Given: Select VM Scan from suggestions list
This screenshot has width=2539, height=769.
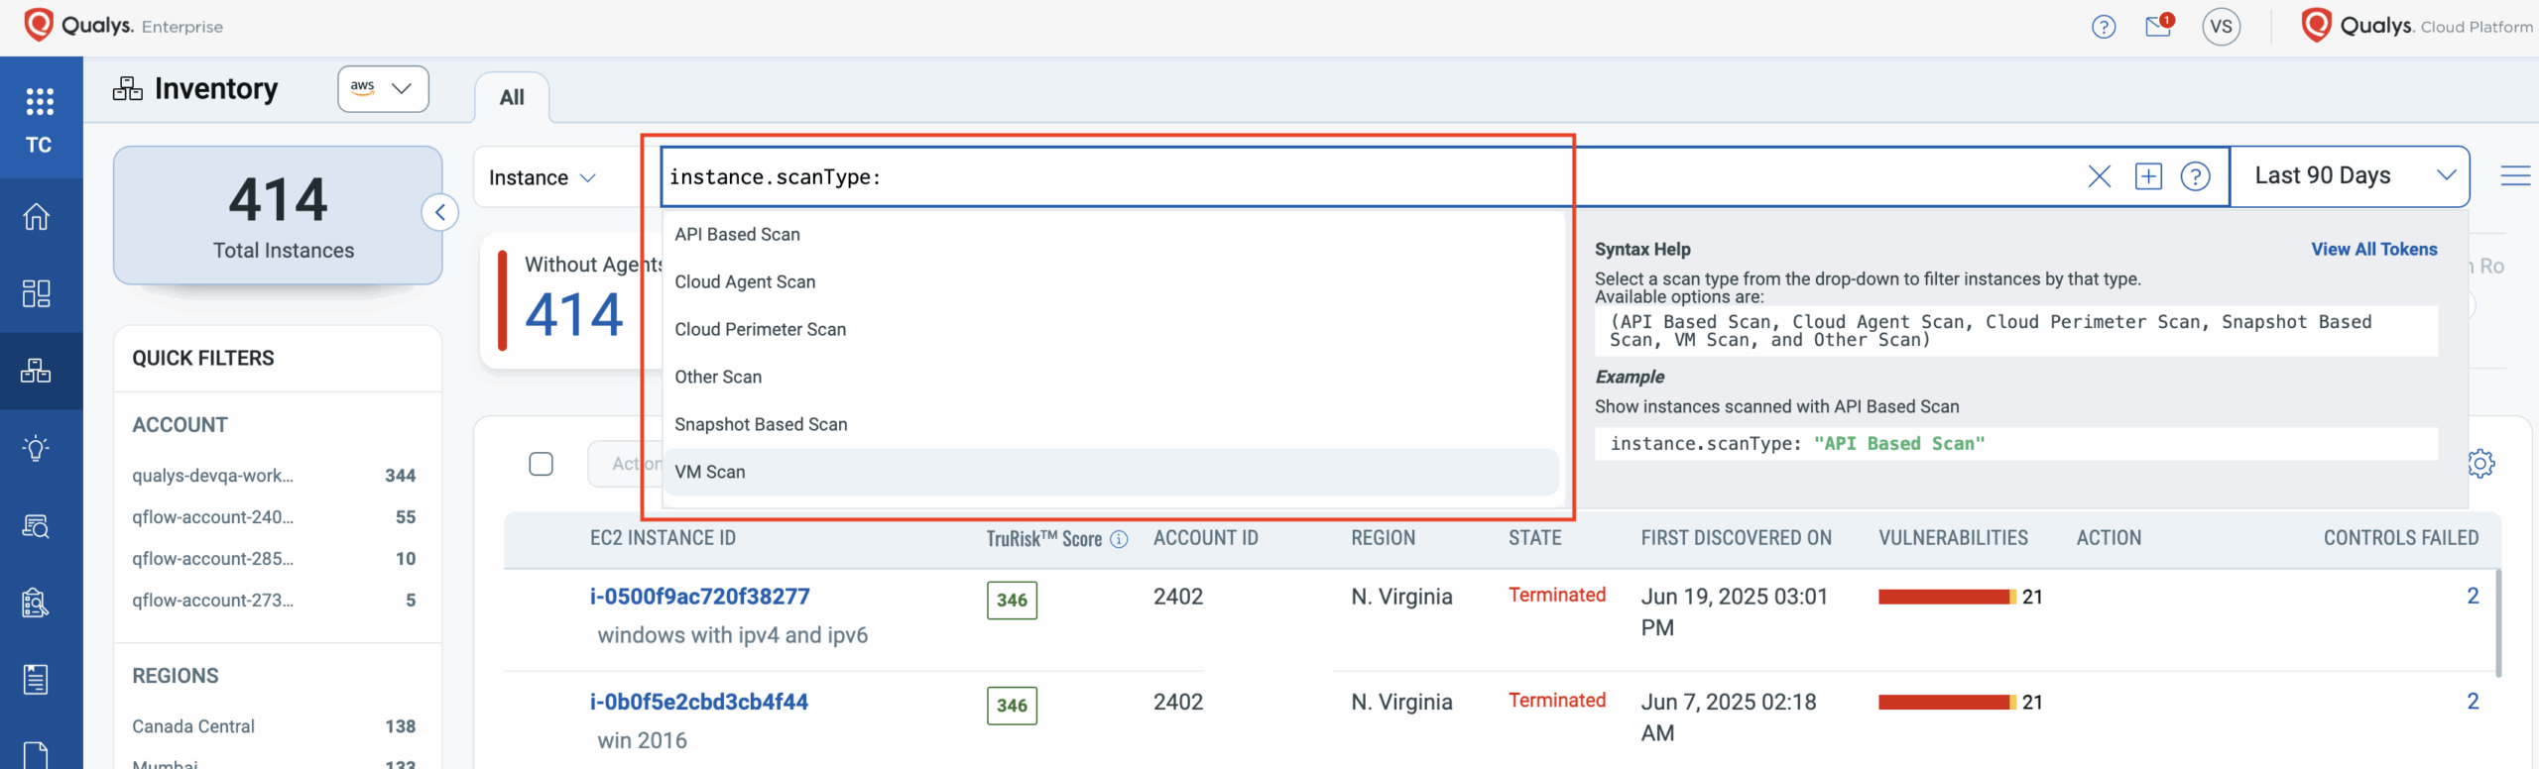Looking at the screenshot, I should [x=710, y=473].
